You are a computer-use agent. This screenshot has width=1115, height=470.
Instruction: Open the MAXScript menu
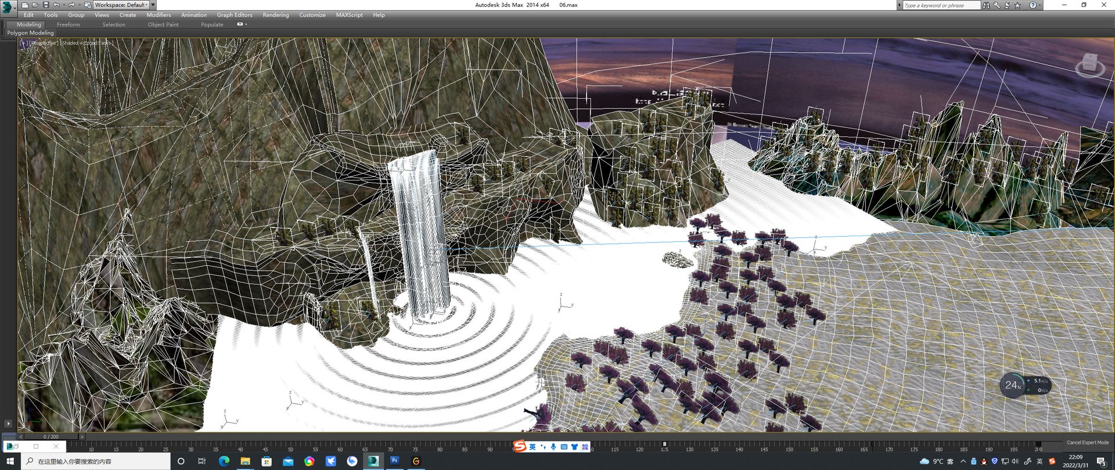tap(349, 15)
